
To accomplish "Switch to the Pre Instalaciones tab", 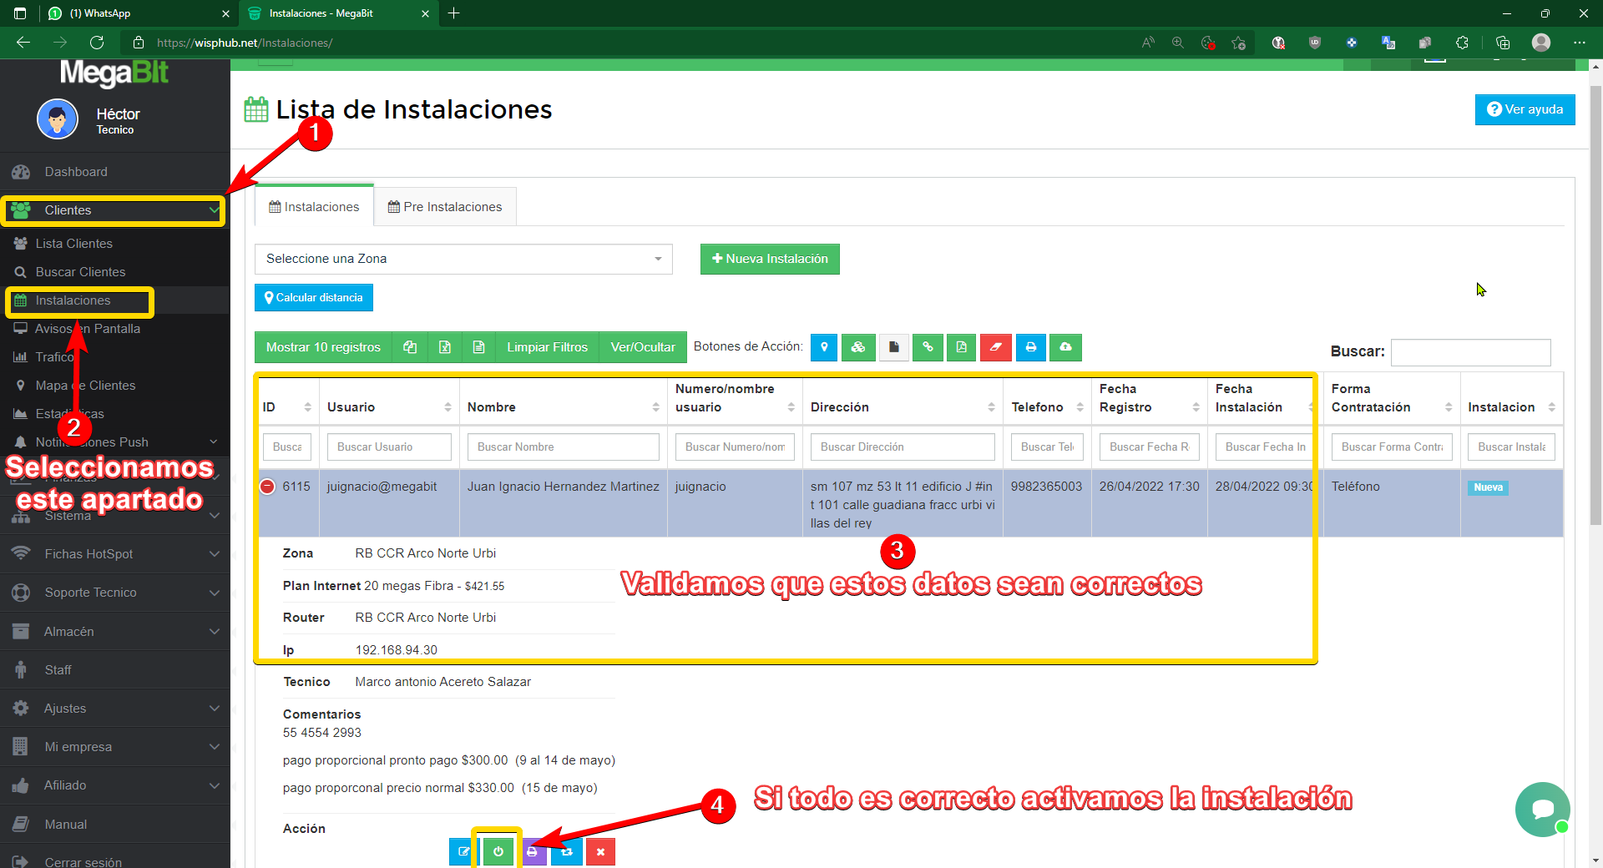I will (x=445, y=207).
